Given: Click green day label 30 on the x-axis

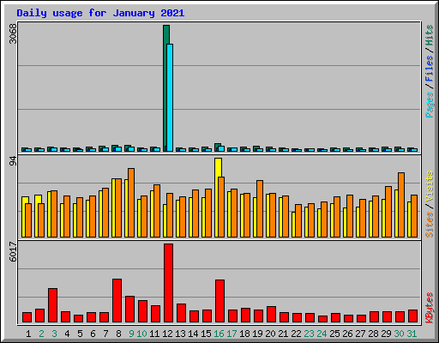Looking at the screenshot, I should 399,334.
